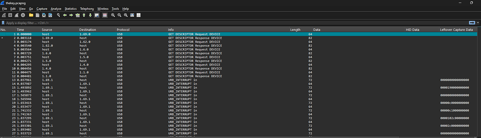Toggle packet colorization rules
This screenshot has height=138, width=481.
[x=105, y=15]
